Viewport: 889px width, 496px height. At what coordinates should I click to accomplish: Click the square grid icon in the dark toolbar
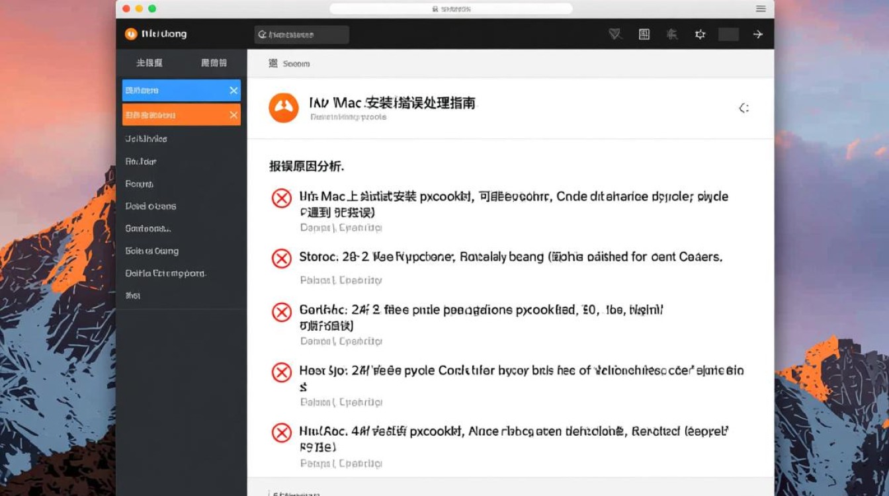click(x=644, y=34)
